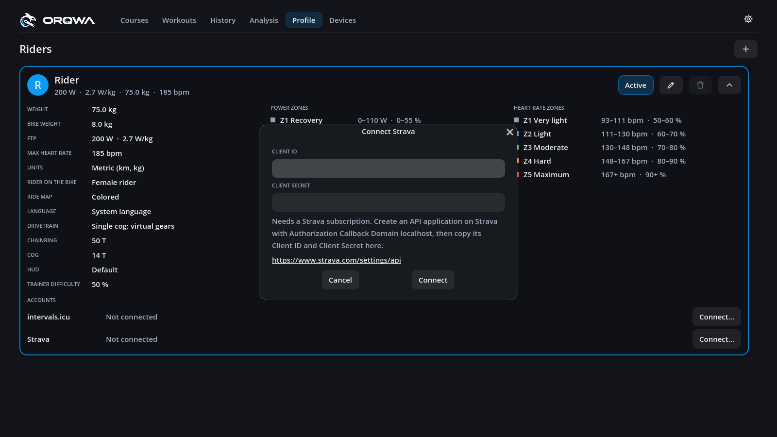This screenshot has height=437, width=777.
Task: Open the Devices tab
Action: point(343,20)
